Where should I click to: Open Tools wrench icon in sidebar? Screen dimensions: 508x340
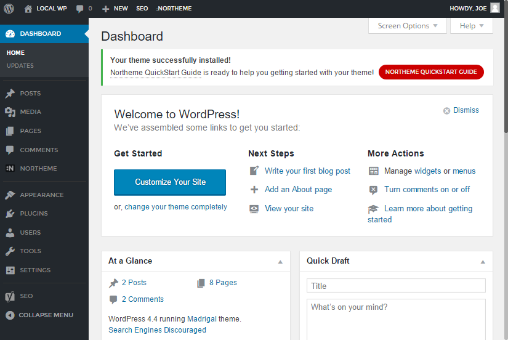pos(10,251)
